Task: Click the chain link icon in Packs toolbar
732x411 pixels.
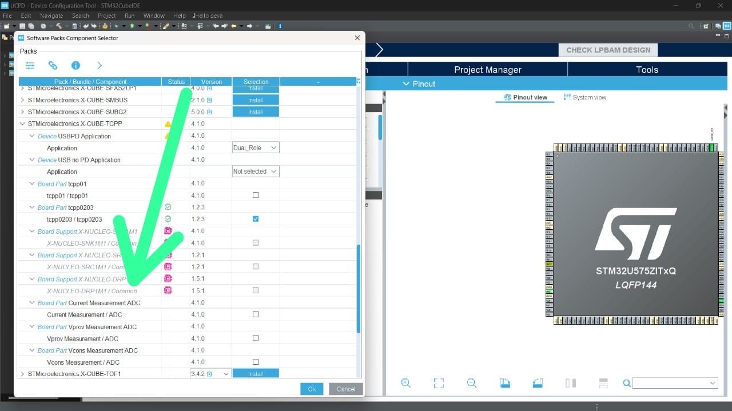Action: (53, 65)
